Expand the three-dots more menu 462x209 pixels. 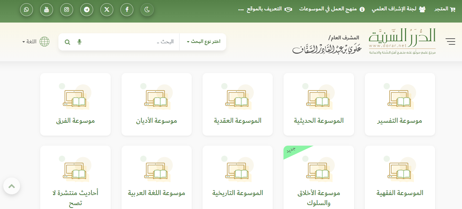point(241,10)
